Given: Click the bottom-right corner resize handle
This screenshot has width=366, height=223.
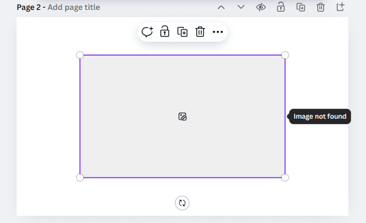Looking at the screenshot, I should click(x=285, y=177).
